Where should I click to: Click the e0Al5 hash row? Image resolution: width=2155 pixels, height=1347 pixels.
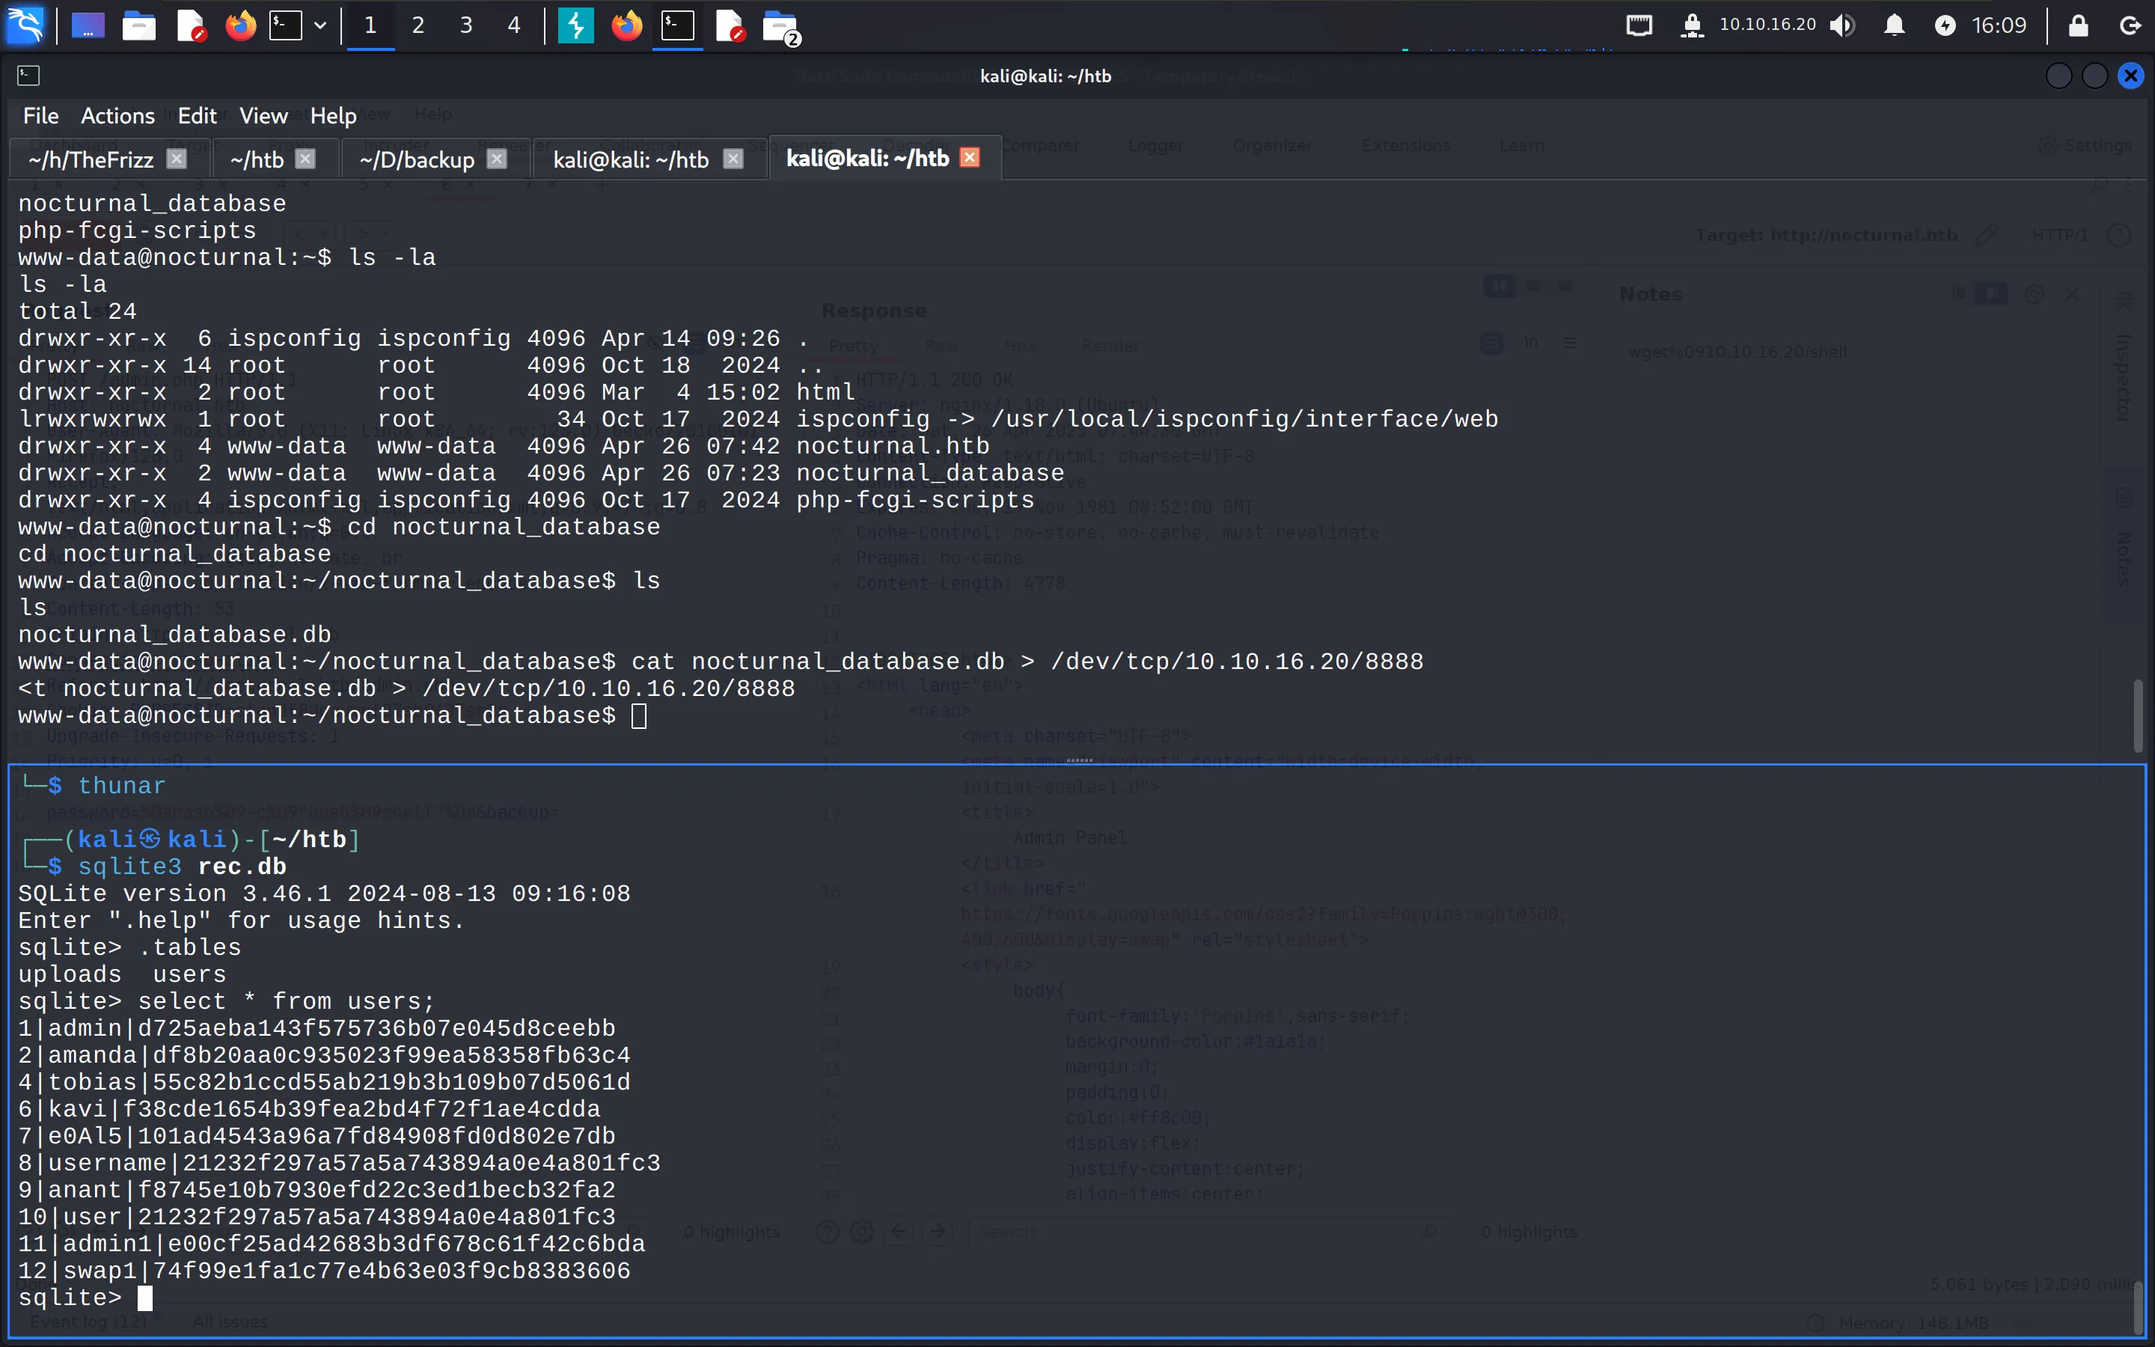point(317,1136)
